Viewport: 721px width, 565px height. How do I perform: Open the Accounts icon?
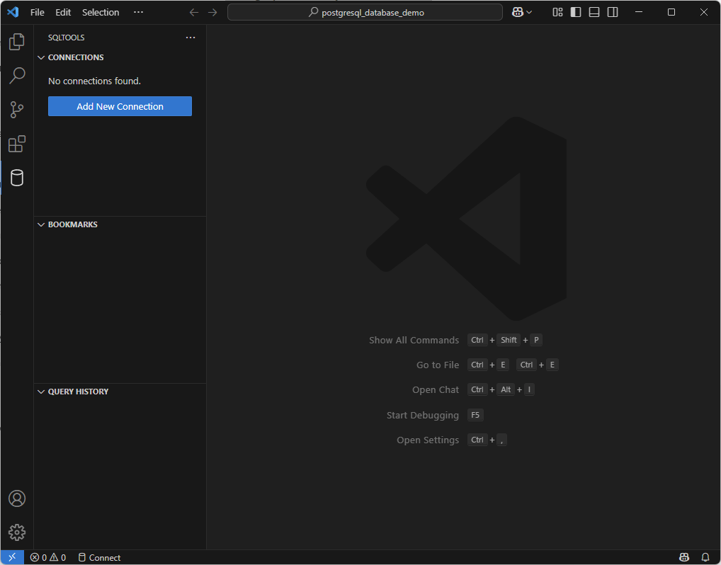tap(17, 498)
